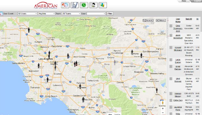Open the bar chart reports icon
Screen dimensions: 202x115
(103, 5)
